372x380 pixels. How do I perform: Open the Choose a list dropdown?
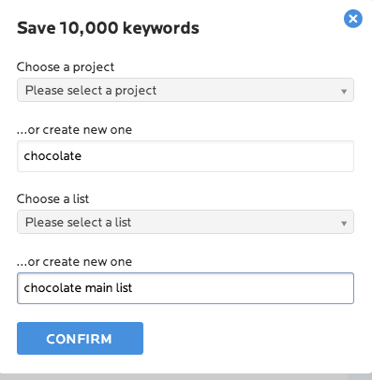pos(186,222)
